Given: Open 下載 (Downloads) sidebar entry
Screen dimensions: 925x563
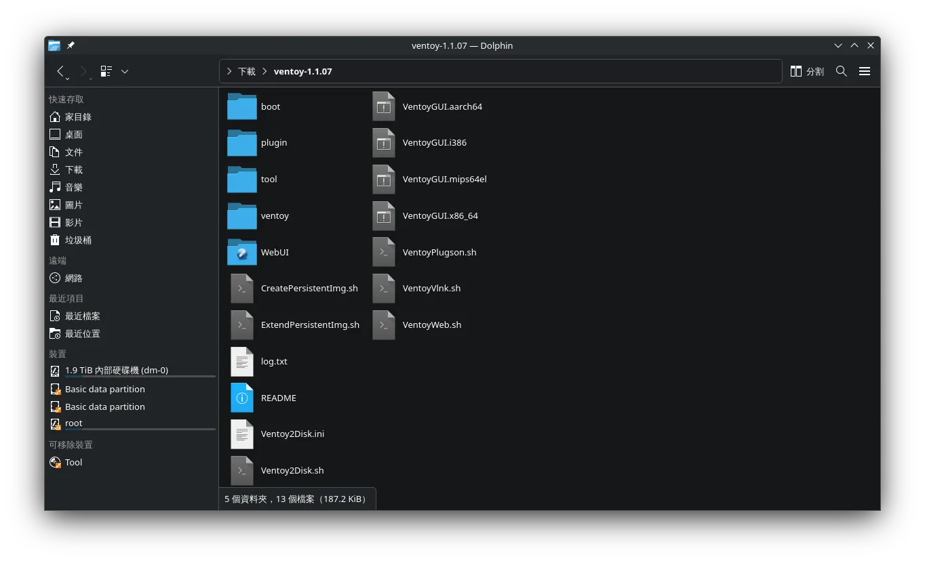Looking at the screenshot, I should 132,170.
